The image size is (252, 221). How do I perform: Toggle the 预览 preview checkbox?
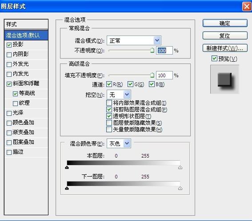pos(214,59)
